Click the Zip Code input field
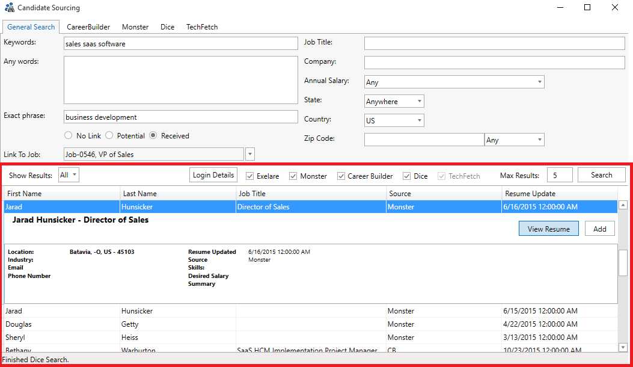Screen dimensions: 633x367 (x=424, y=140)
